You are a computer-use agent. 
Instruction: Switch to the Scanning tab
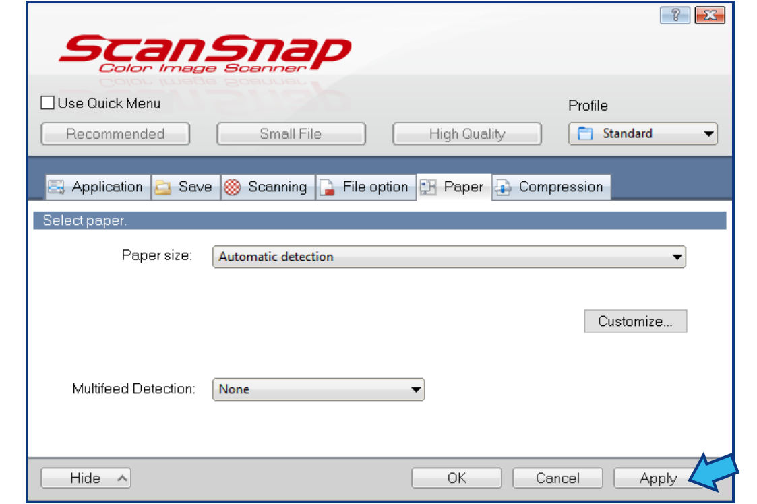pos(268,187)
